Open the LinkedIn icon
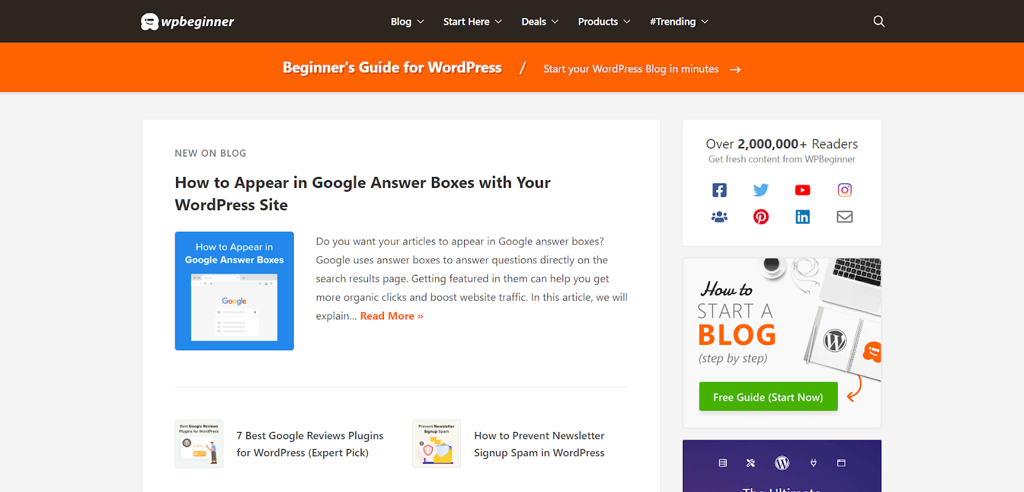 803,217
